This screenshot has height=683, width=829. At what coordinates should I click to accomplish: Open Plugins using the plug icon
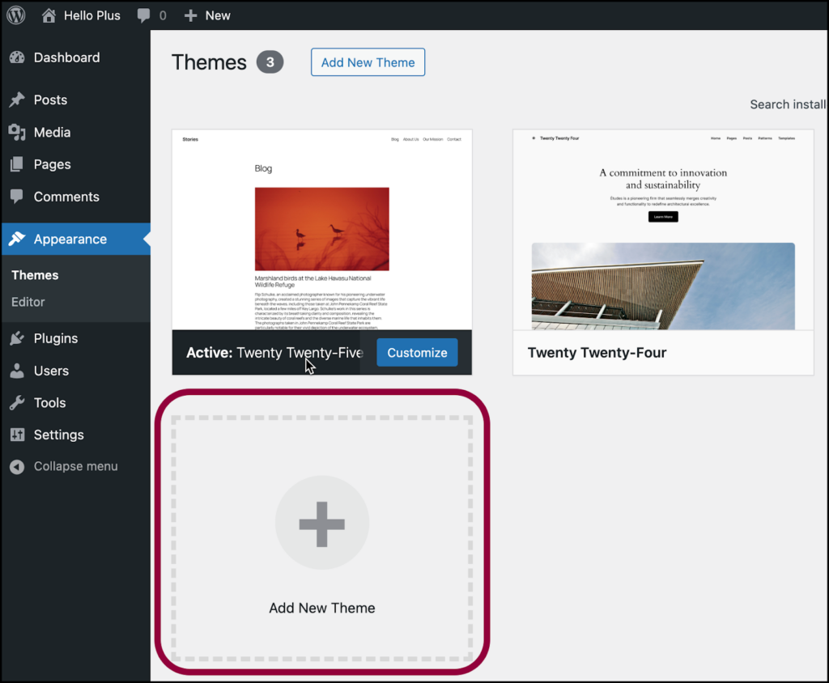[x=18, y=338]
